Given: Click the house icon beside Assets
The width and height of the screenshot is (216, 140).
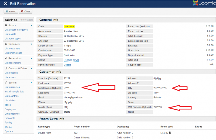Looking at the screenshot, I should (6, 25).
